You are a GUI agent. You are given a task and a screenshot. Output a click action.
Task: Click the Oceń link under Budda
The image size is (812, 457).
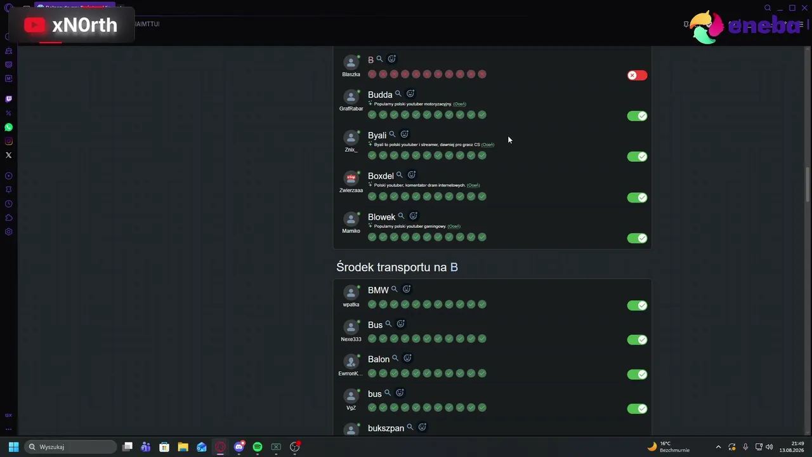tap(460, 104)
